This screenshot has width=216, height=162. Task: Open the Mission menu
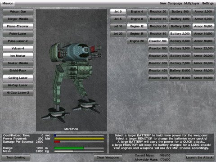[x=8, y=3]
